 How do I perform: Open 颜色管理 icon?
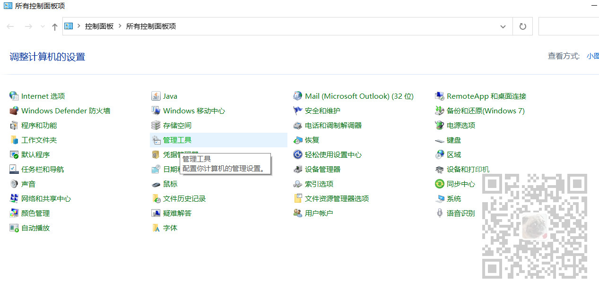14,213
